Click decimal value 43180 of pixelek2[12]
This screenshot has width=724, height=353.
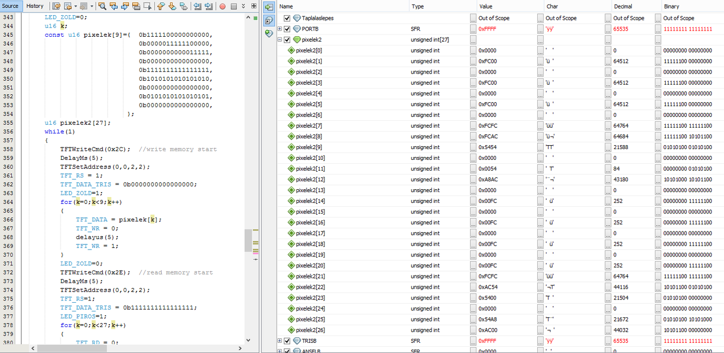[x=620, y=179]
